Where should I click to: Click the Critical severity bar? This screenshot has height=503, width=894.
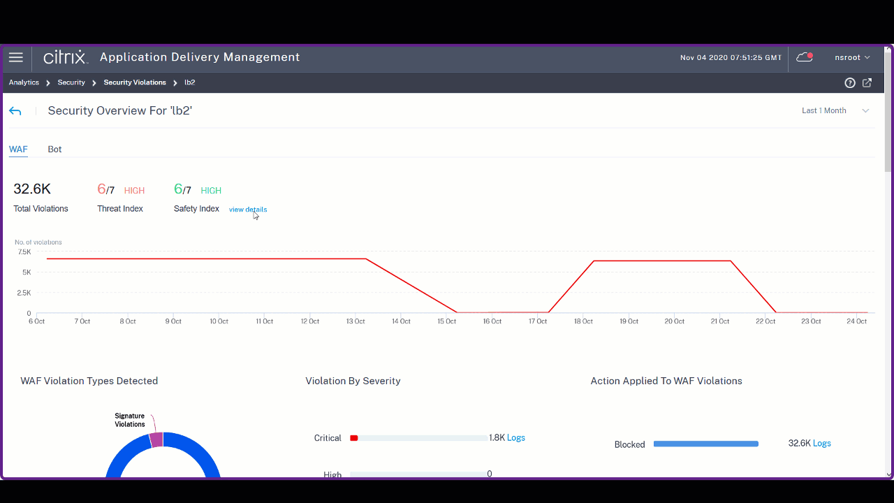[418, 438]
